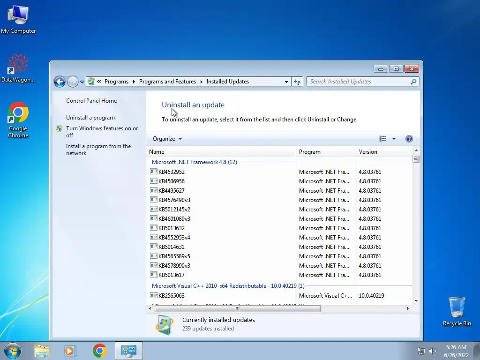Screen dimensions: 480x360
Task: Click the horizontal scrollbar thumb
Action: click(x=238, y=308)
